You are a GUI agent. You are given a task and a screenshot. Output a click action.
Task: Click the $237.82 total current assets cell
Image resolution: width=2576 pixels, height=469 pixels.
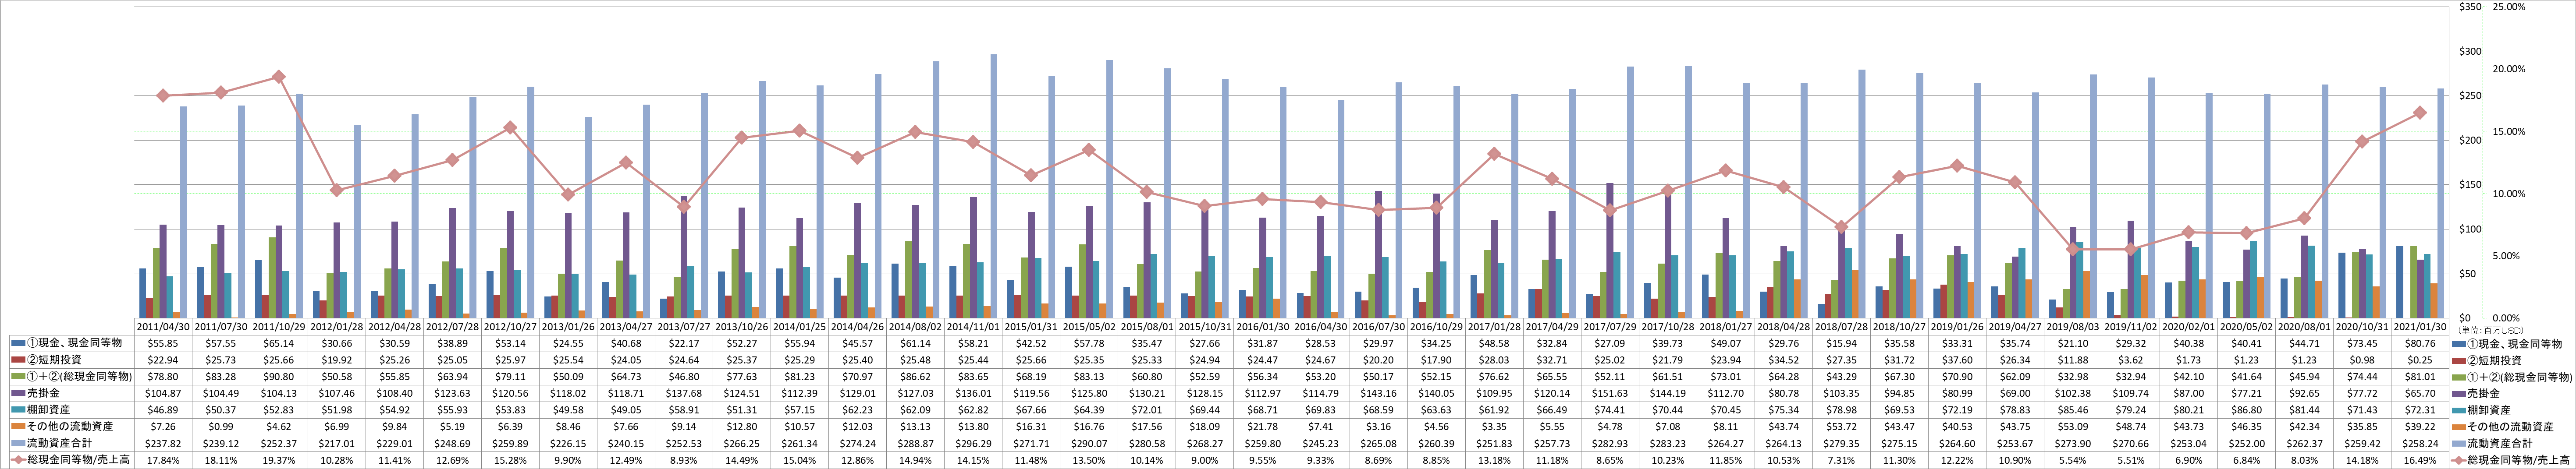pos(163,444)
